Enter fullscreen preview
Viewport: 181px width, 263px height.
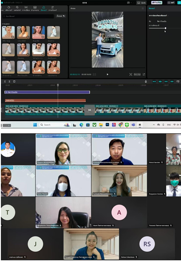coord(144,75)
